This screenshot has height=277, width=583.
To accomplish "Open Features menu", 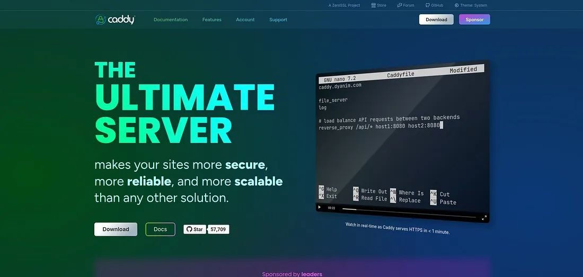I will pyautogui.click(x=212, y=20).
